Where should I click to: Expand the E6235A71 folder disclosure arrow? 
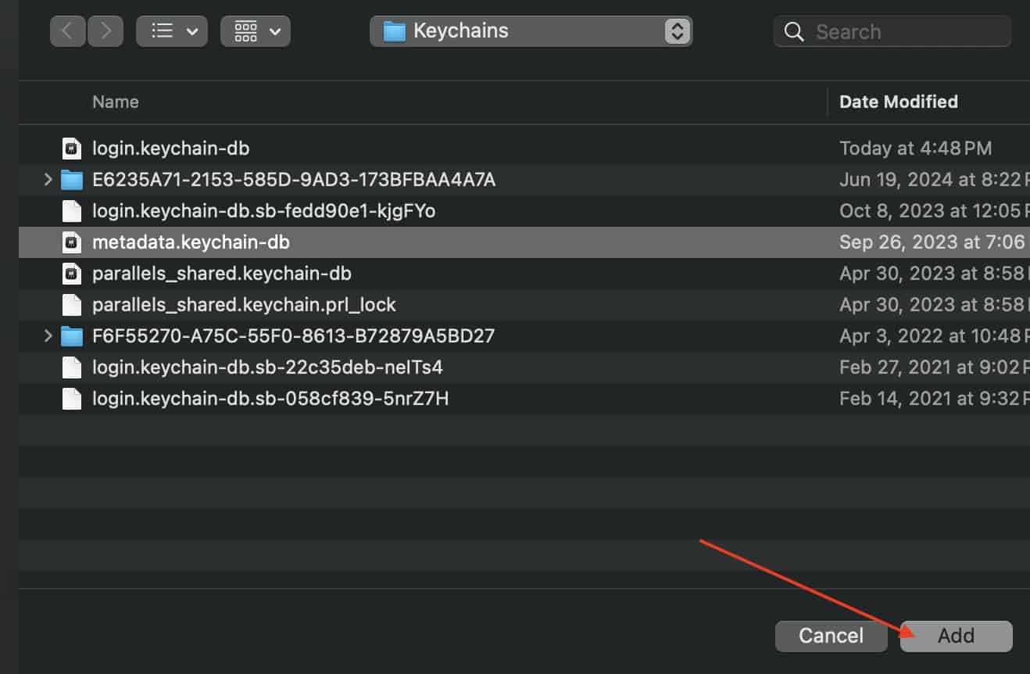48,180
